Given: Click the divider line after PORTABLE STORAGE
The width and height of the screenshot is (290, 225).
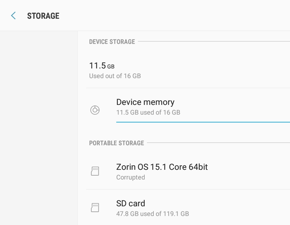Looking at the screenshot, I should pos(218,143).
